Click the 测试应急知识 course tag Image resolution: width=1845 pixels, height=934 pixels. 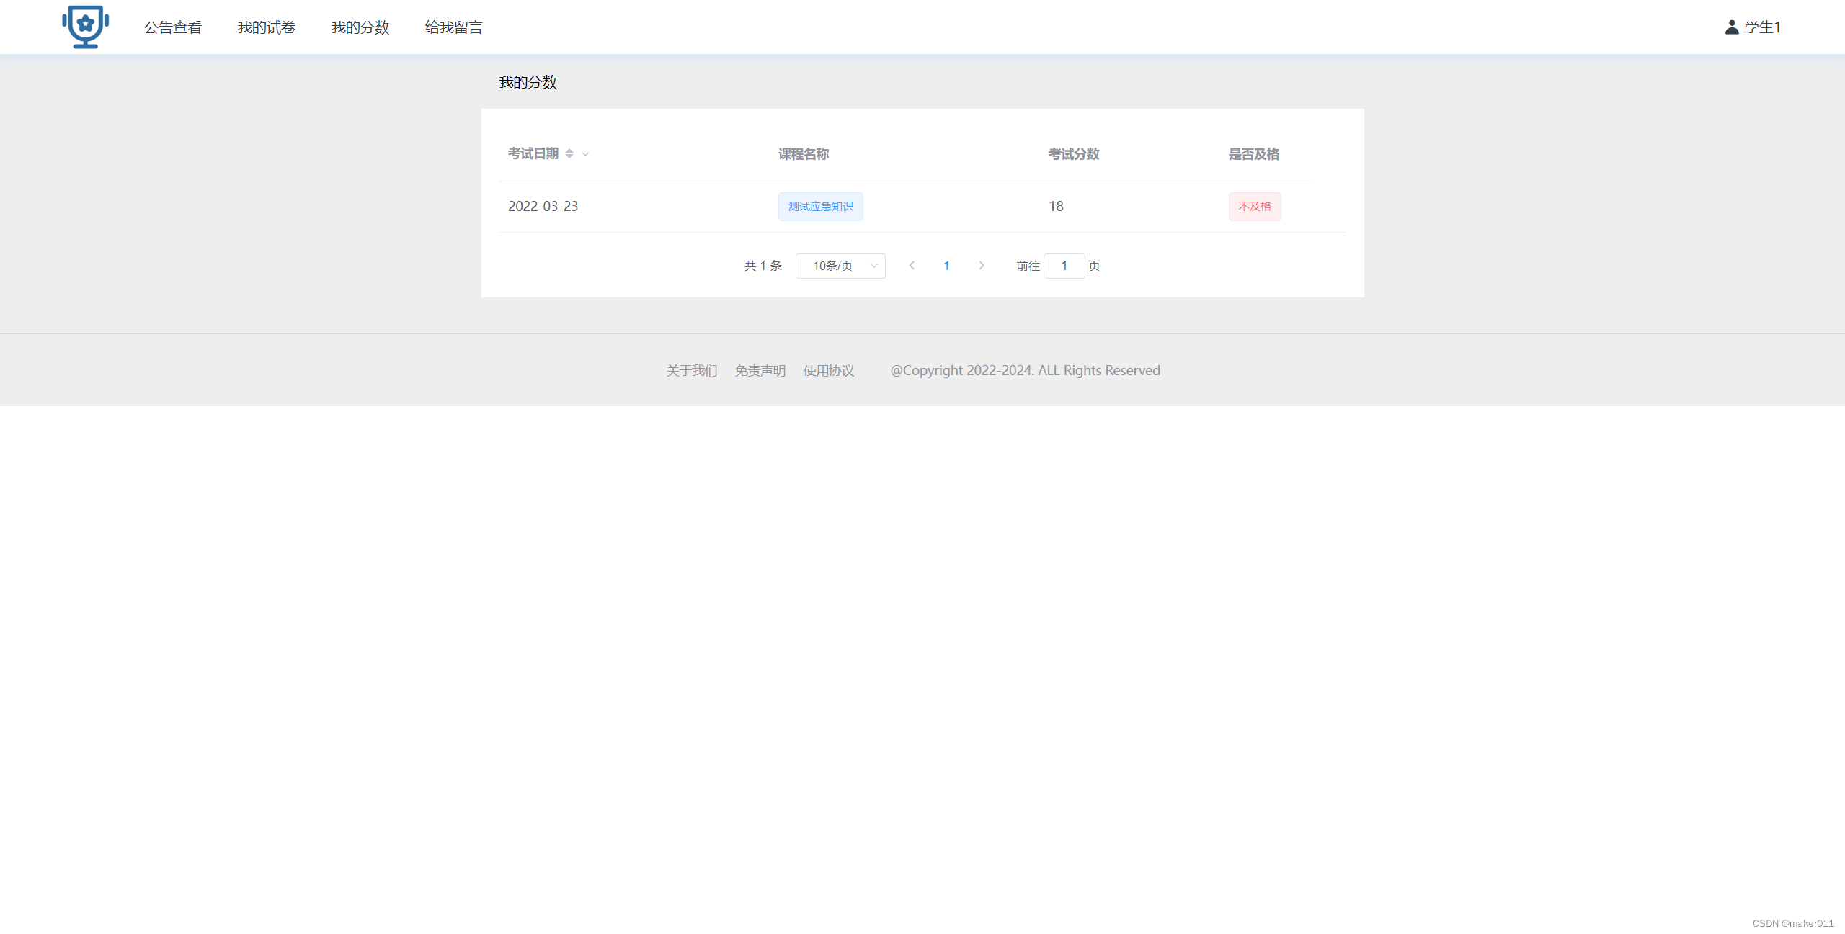point(820,207)
